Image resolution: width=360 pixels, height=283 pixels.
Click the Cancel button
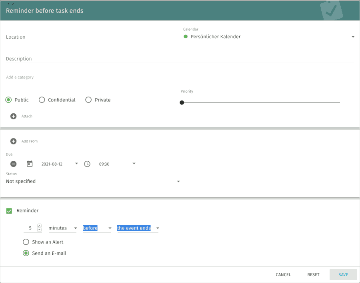point(283,275)
